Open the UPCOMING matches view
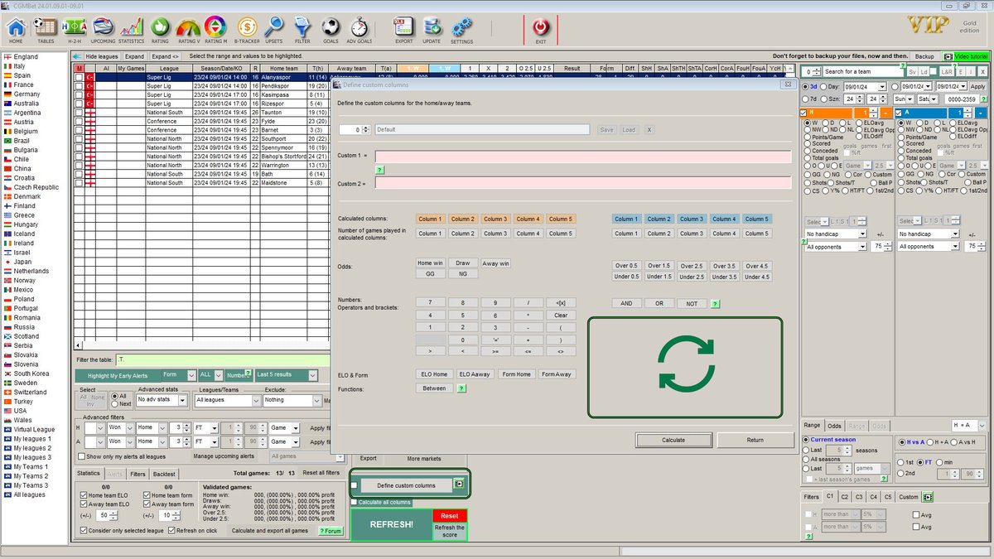This screenshot has height=559, width=994. coord(103,27)
